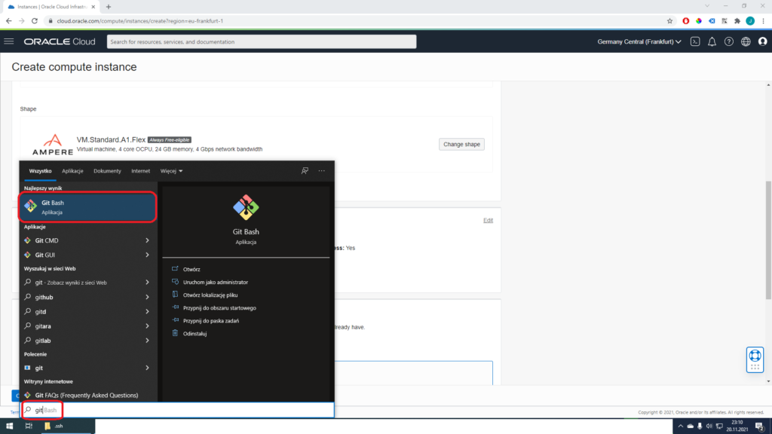The width and height of the screenshot is (772, 434).
Task: Open the Windows notification center
Action: tap(760, 426)
